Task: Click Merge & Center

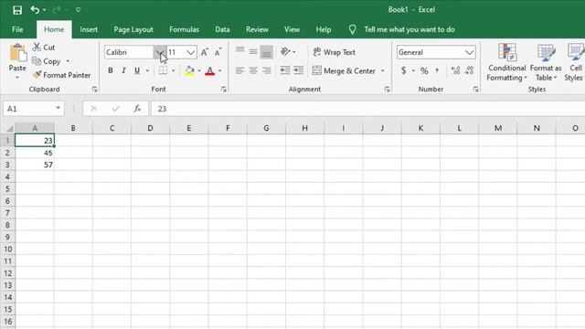Action: pos(344,71)
